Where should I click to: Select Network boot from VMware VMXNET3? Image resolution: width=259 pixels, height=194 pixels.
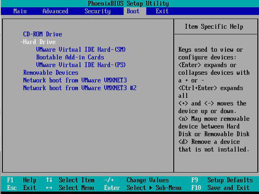pos(75,80)
